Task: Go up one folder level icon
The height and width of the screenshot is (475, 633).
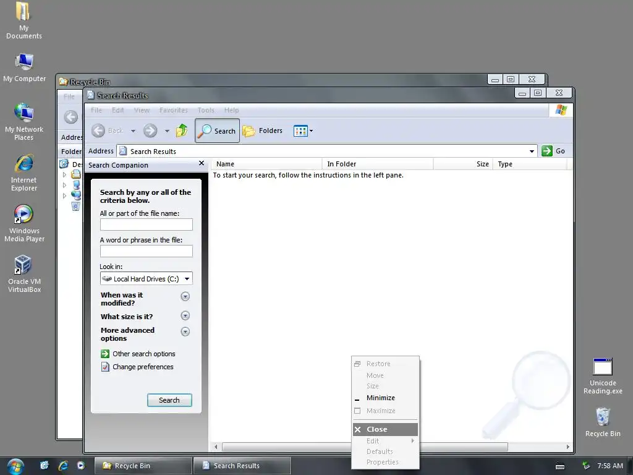Action: click(182, 131)
